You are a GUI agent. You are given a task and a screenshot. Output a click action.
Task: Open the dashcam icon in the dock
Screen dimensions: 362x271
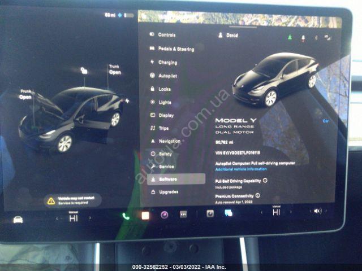[210, 213]
